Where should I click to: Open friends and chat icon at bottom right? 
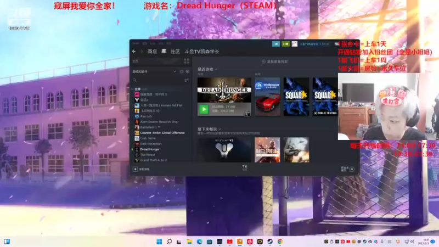pyautogui.click(x=352, y=169)
